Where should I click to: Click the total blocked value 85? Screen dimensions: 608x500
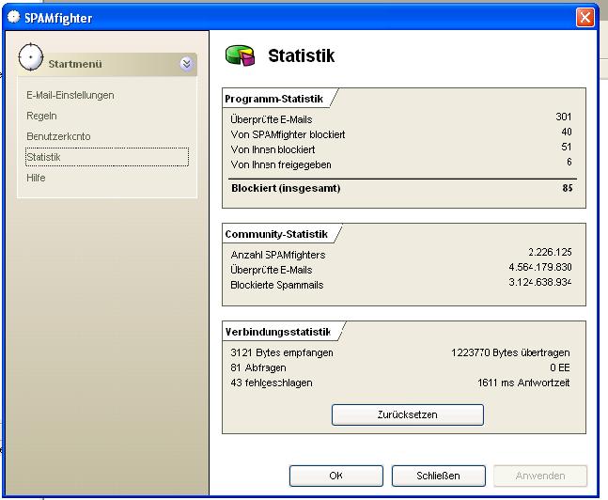point(568,188)
